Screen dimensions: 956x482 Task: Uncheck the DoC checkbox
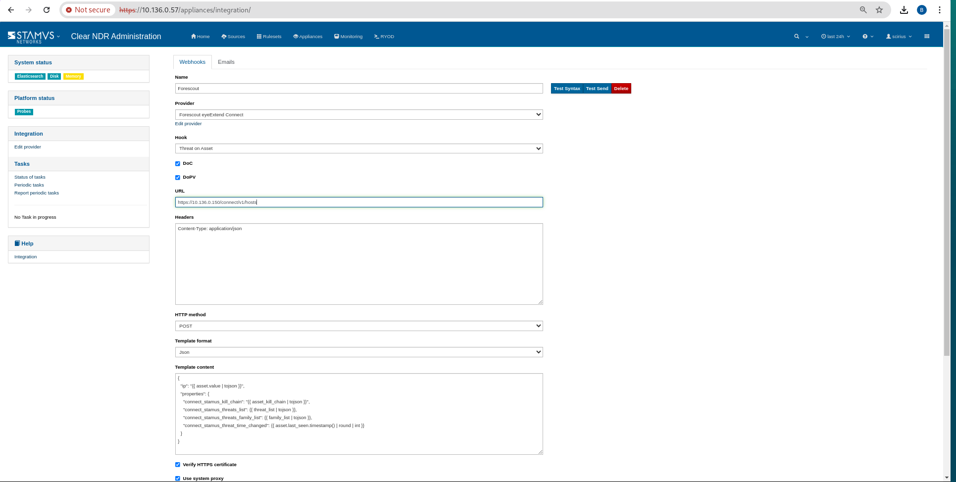tap(178, 164)
